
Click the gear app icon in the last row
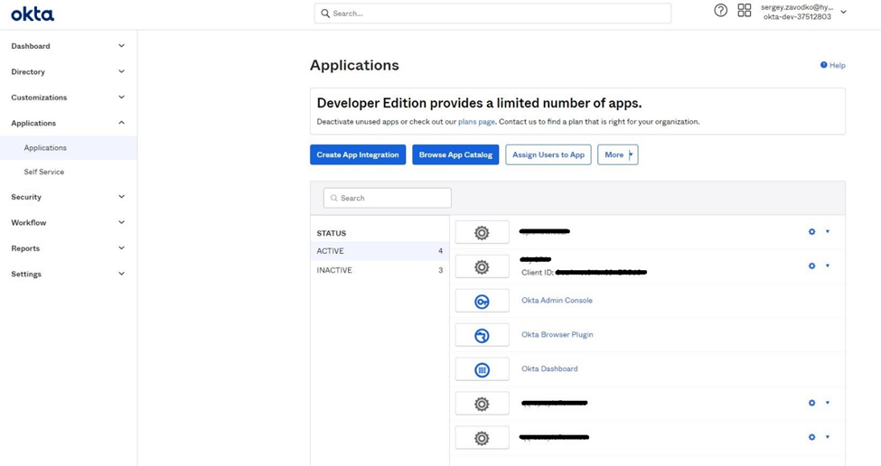(483, 438)
